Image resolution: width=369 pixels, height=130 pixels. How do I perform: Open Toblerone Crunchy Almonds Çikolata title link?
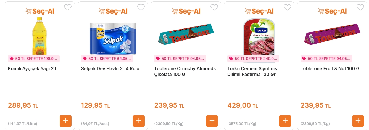coord(185,71)
